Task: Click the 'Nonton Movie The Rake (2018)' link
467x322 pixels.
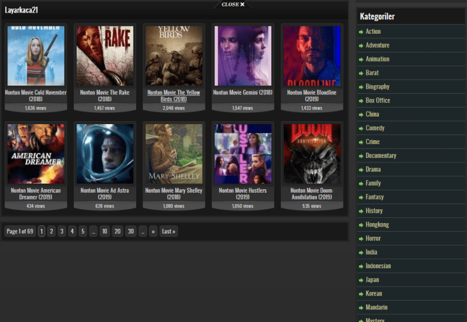Action: pos(105,96)
